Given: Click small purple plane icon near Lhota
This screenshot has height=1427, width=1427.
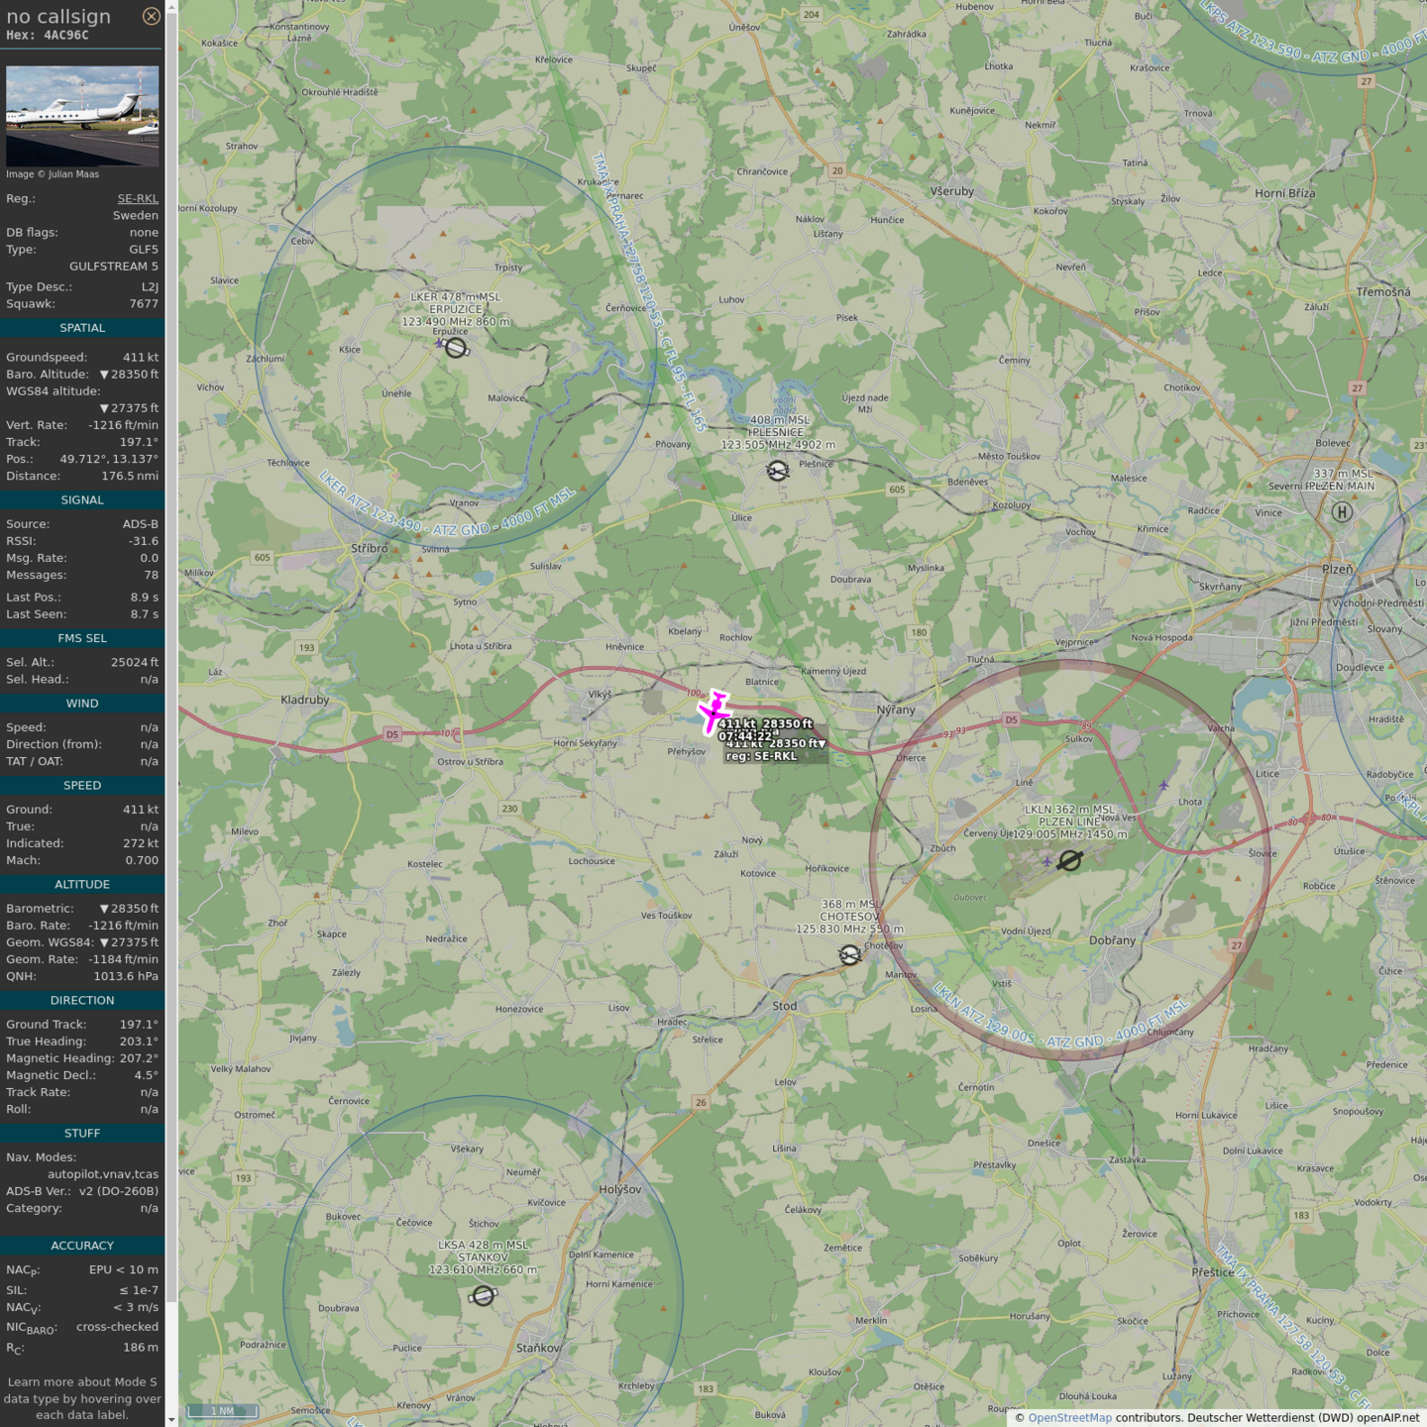Looking at the screenshot, I should click(x=1163, y=785).
